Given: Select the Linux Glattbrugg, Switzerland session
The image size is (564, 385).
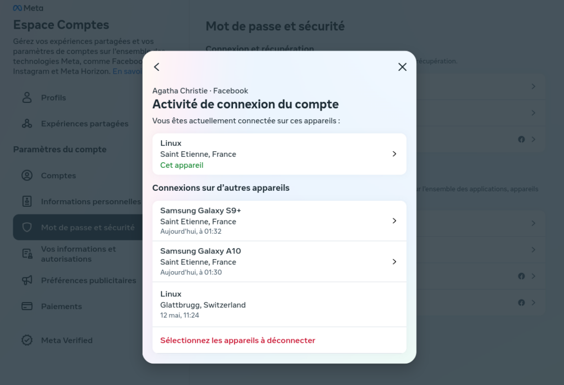Looking at the screenshot, I should pos(279,305).
